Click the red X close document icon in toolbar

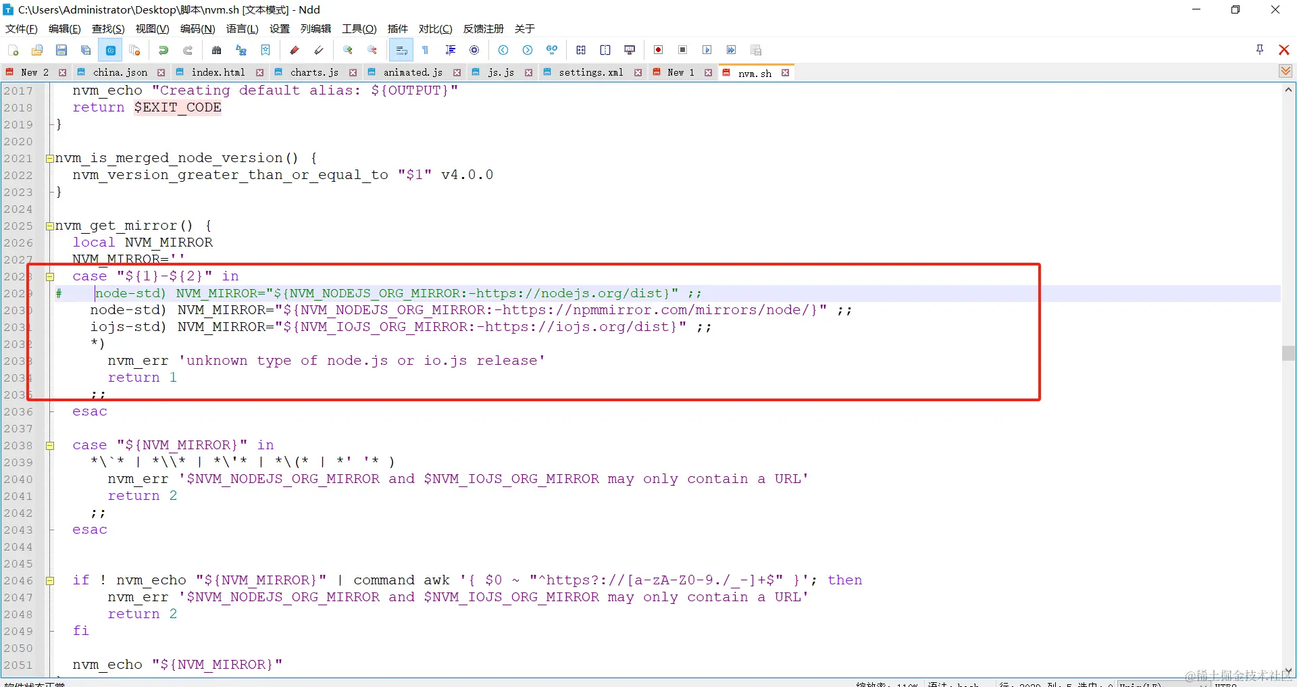click(1284, 49)
